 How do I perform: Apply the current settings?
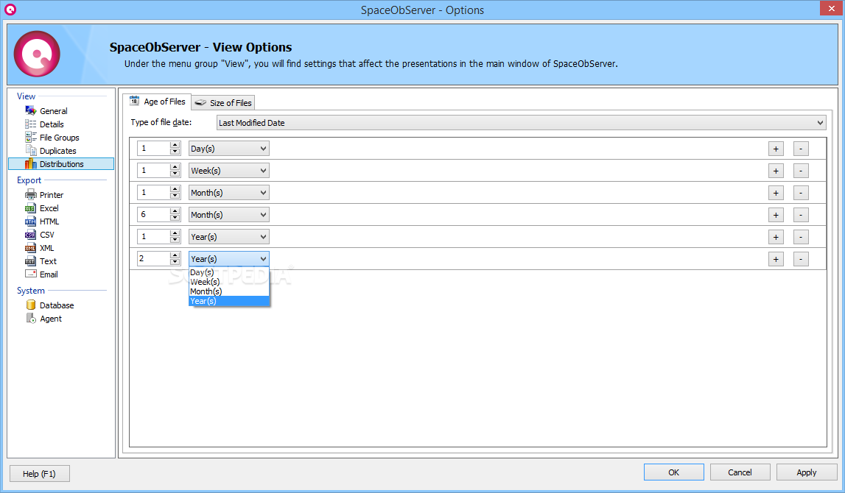coord(806,472)
